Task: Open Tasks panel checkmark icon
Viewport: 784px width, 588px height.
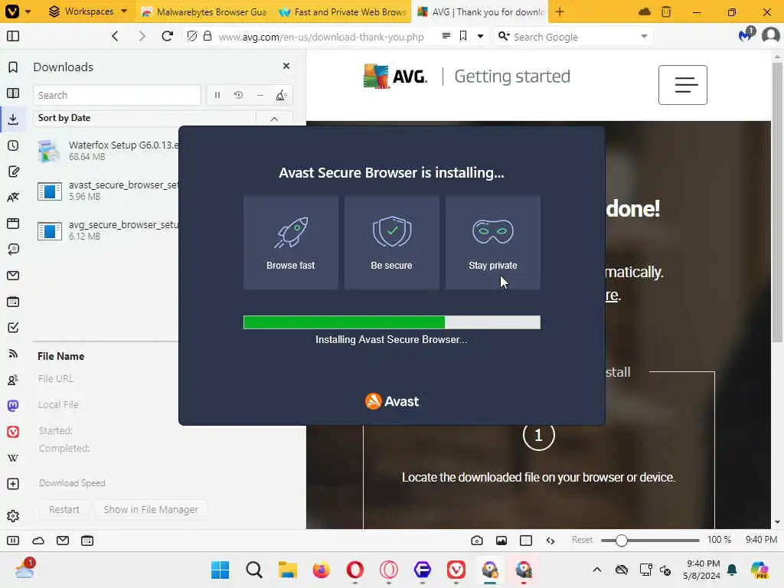Action: [x=13, y=328]
